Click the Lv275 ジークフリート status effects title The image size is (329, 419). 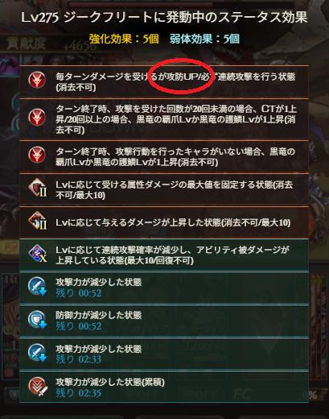pos(164,18)
